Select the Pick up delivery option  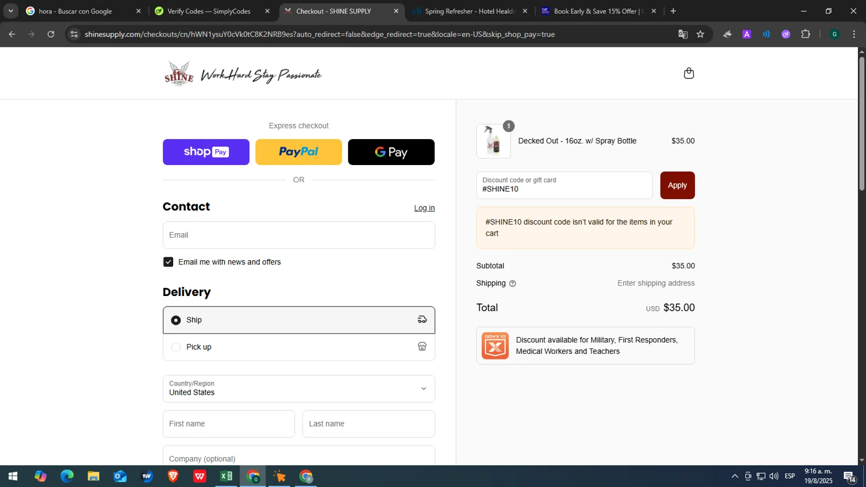(298, 347)
